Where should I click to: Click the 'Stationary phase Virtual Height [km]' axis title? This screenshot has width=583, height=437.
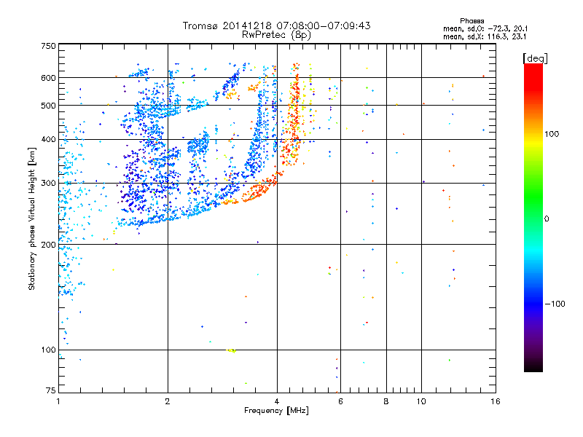tap(31, 219)
